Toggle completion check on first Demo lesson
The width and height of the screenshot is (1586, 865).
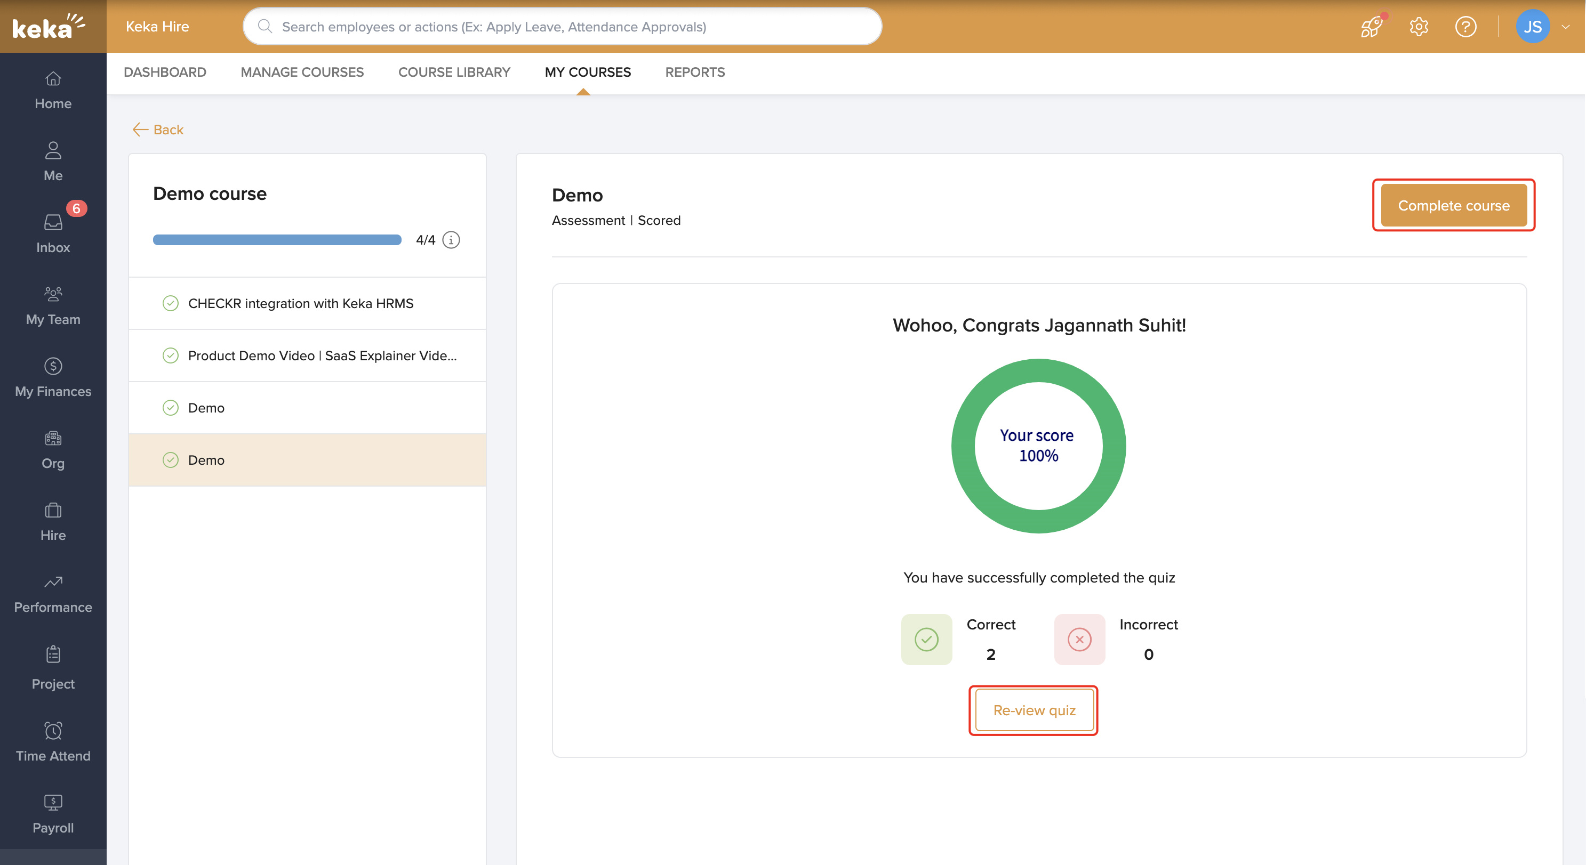tap(171, 407)
